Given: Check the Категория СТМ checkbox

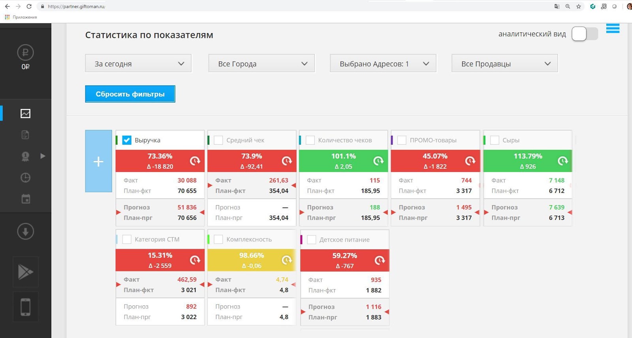Looking at the screenshot, I should [127, 239].
